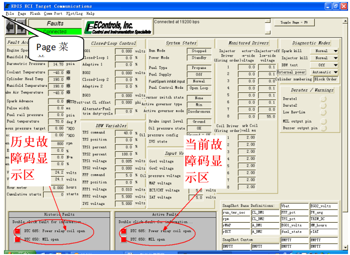The height and width of the screenshot is (255, 350).
Task: Toggle the Derate1 indicator lamp
Action: pyautogui.click(x=323, y=99)
